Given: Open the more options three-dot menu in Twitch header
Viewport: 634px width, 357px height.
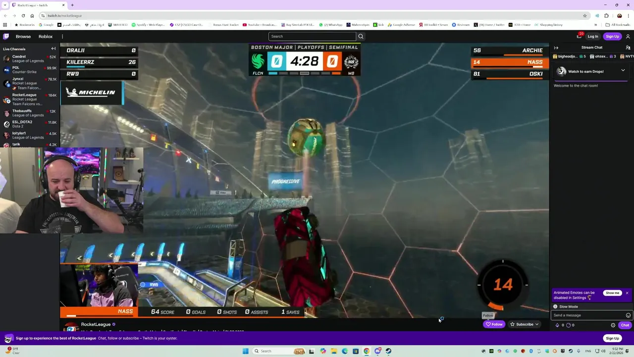Looking at the screenshot, I should pyautogui.click(x=62, y=36).
